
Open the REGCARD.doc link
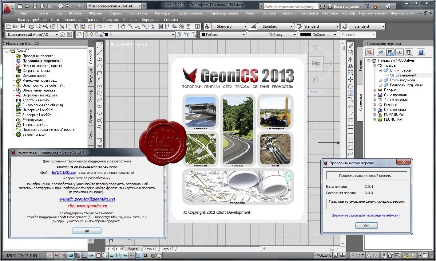click(x=64, y=173)
